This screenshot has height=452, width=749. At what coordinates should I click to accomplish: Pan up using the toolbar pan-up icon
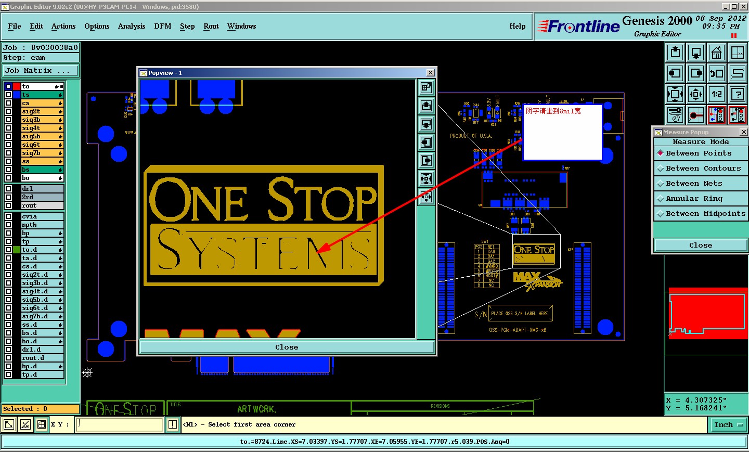coord(675,53)
